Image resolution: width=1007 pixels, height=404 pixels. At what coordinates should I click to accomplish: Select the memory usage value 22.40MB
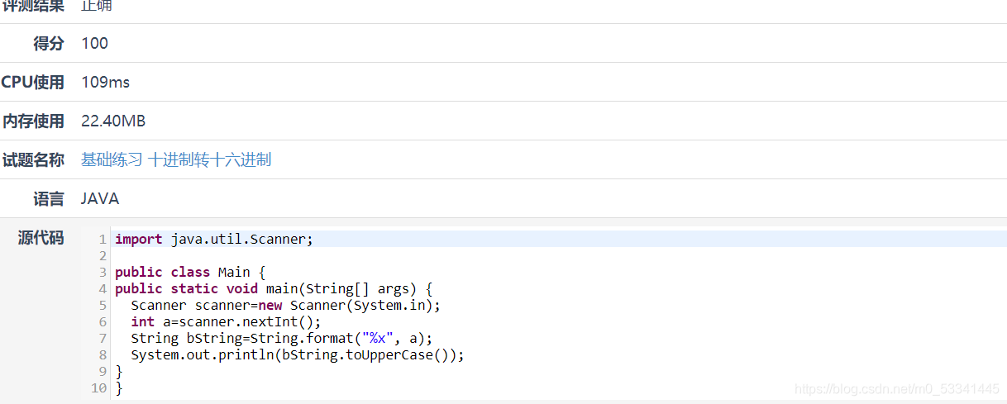[113, 121]
